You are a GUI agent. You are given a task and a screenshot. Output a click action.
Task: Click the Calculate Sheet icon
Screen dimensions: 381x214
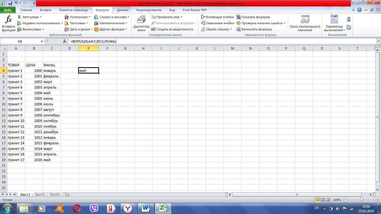(x=349, y=27)
